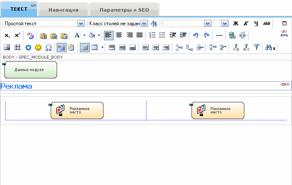Select the left 'Рекламное место' block
The image size is (292, 185).
pyautogui.click(x=77, y=110)
